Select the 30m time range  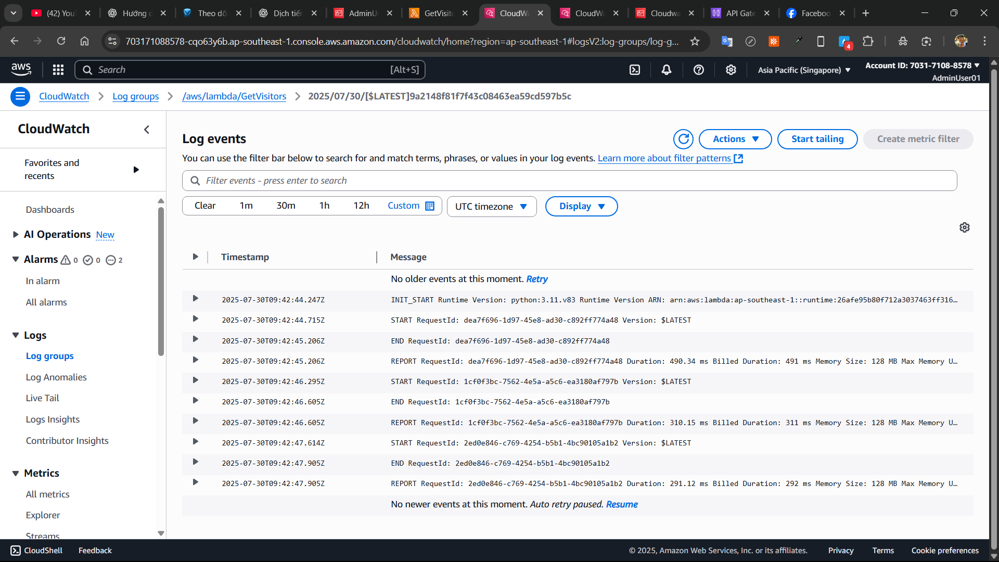(286, 206)
